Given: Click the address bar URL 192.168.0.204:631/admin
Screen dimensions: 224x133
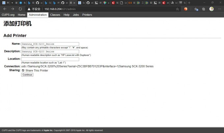Looking at the screenshot, I should click(60, 9).
